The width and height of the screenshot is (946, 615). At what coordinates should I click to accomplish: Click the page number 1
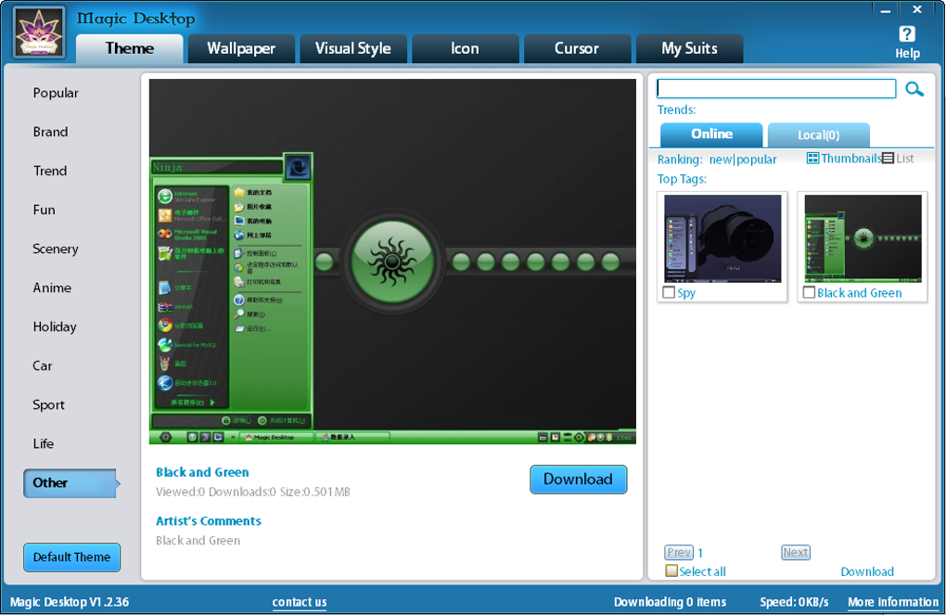(x=700, y=553)
